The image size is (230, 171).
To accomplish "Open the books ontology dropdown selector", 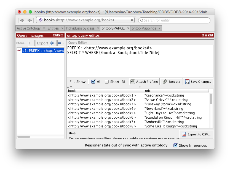I will pyautogui.click(x=85, y=20).
